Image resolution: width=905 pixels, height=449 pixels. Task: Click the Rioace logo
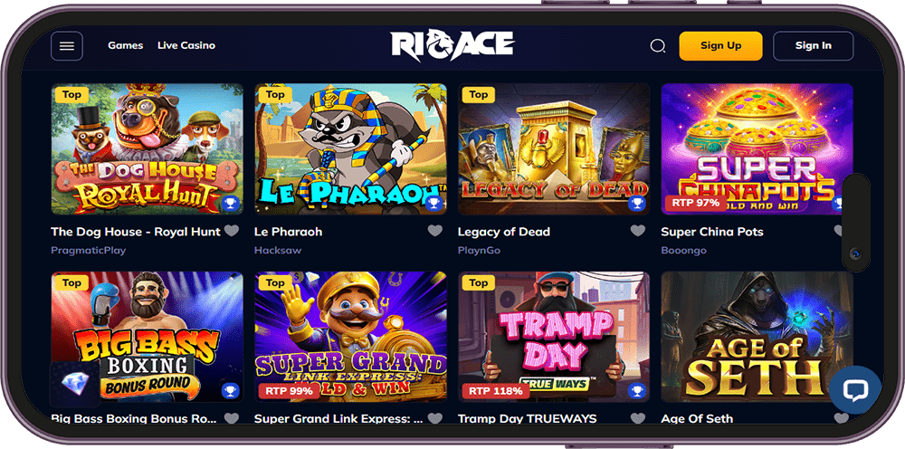click(452, 45)
